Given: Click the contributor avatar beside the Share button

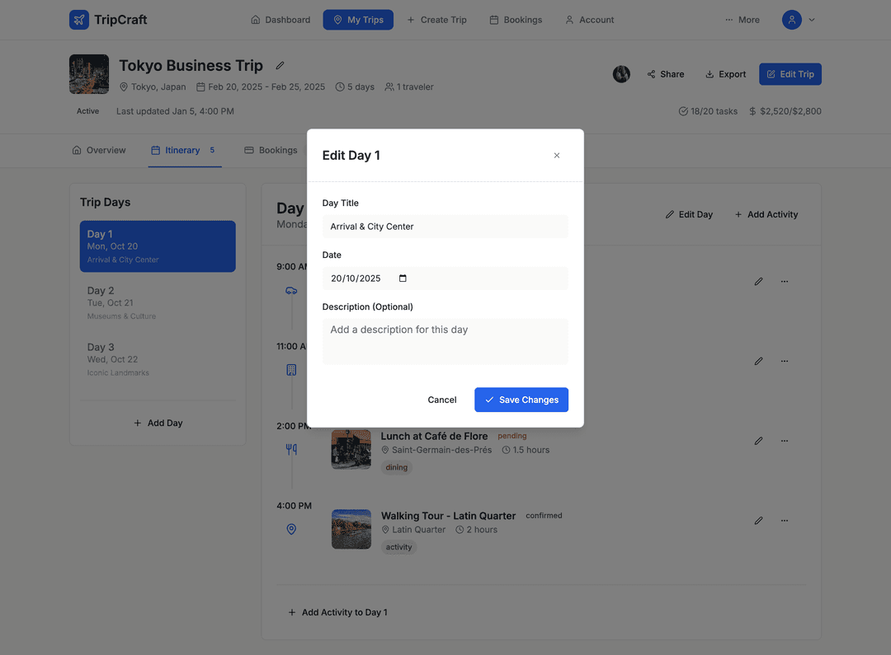Looking at the screenshot, I should 621,74.
